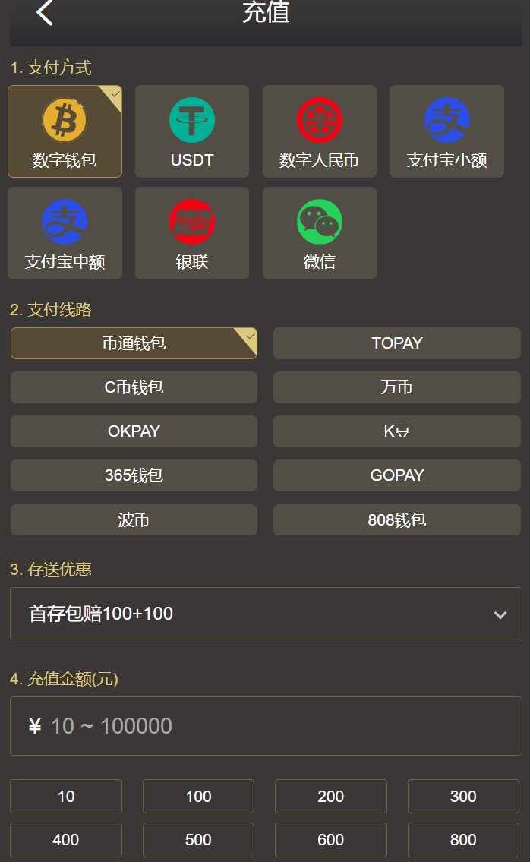Choose the USDT Tether payment icon
The width and height of the screenshot is (530, 862).
[x=192, y=121]
